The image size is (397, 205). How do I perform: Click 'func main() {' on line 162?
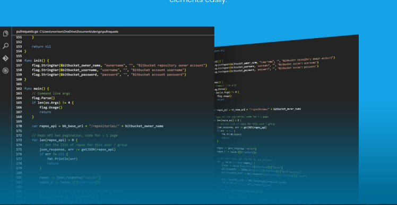(x=37, y=89)
